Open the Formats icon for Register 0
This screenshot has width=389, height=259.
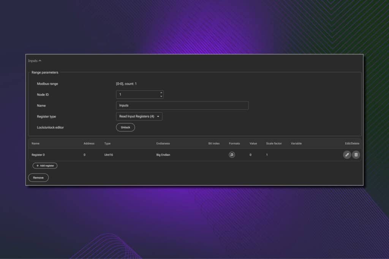pyautogui.click(x=232, y=155)
